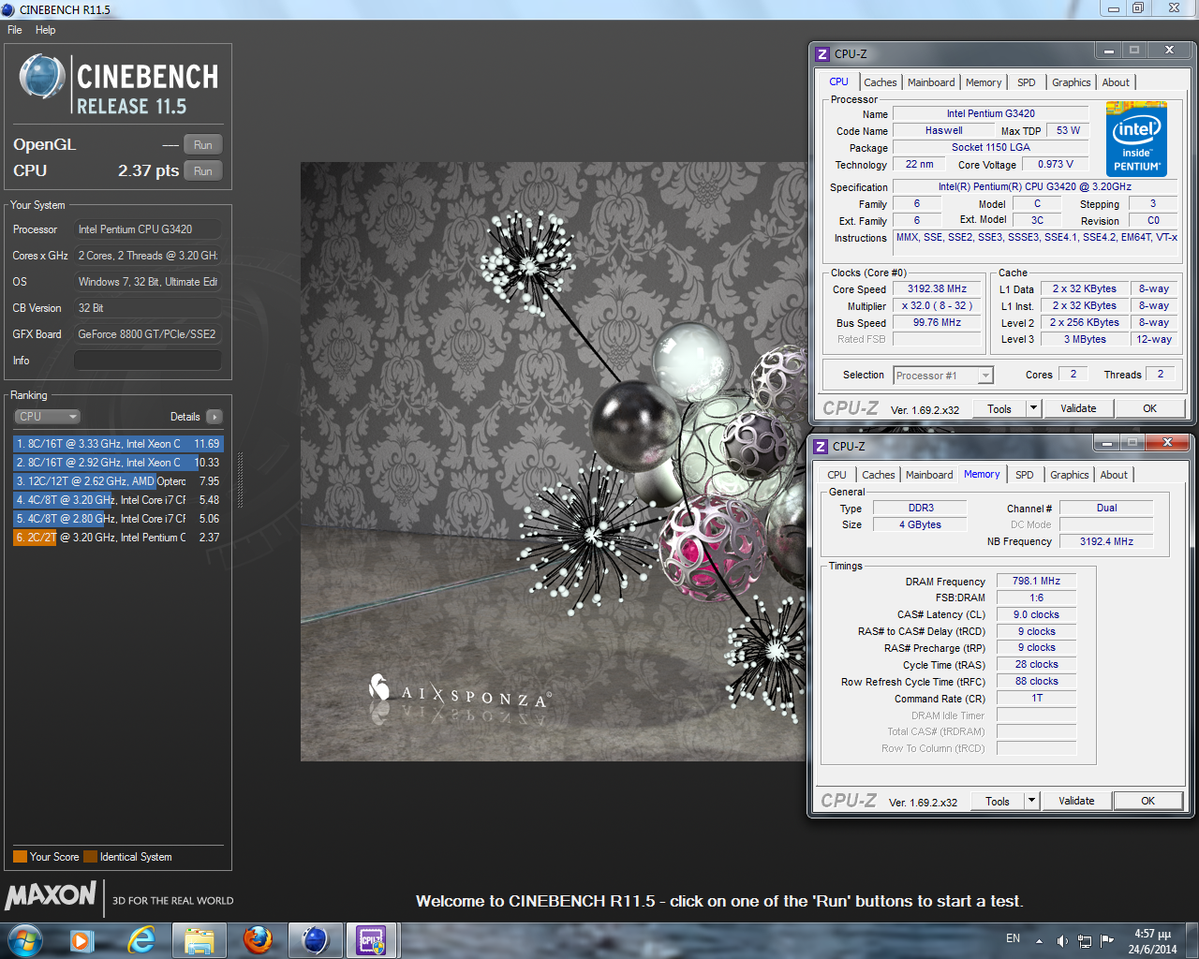This screenshot has height=959, width=1199.
Task: Click the Multiplier value x 32.0
Action: coord(937,306)
